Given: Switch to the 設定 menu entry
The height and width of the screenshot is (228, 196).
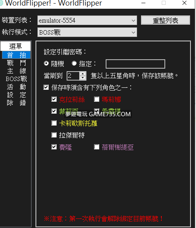Looking at the screenshot, I should (16, 95).
